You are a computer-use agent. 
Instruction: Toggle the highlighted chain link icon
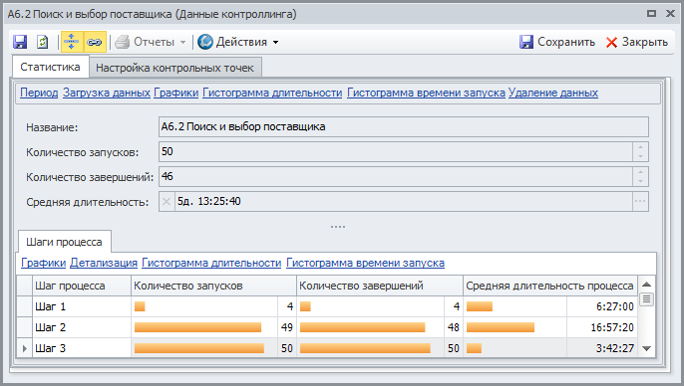(95, 42)
